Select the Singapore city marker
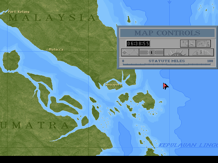Image resolution: width=218 pixels, height=163 pixels. tap(114, 87)
